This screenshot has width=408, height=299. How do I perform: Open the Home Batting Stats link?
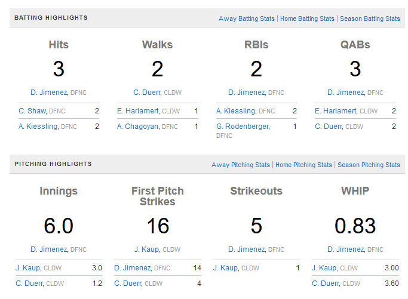[307, 19]
